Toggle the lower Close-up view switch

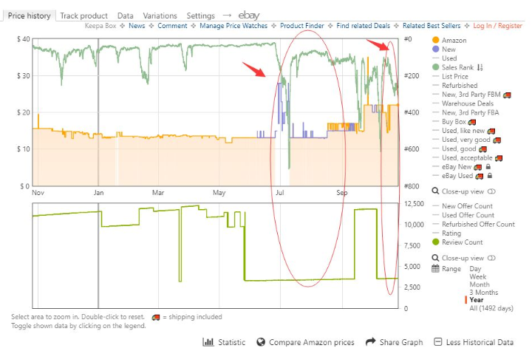[491, 256]
